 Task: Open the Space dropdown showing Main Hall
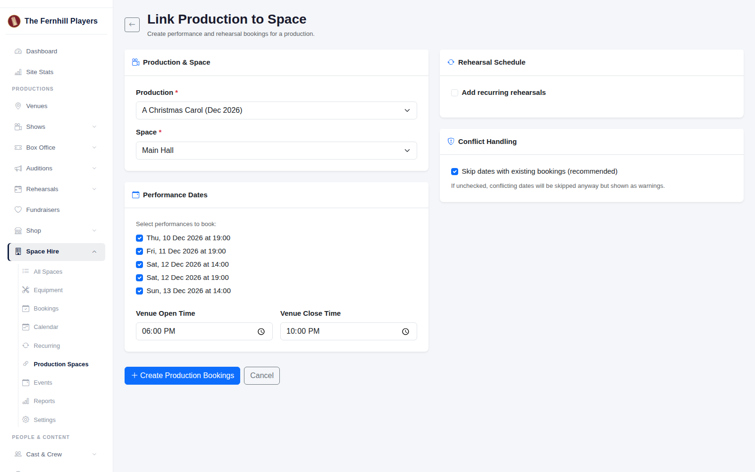[x=277, y=151]
